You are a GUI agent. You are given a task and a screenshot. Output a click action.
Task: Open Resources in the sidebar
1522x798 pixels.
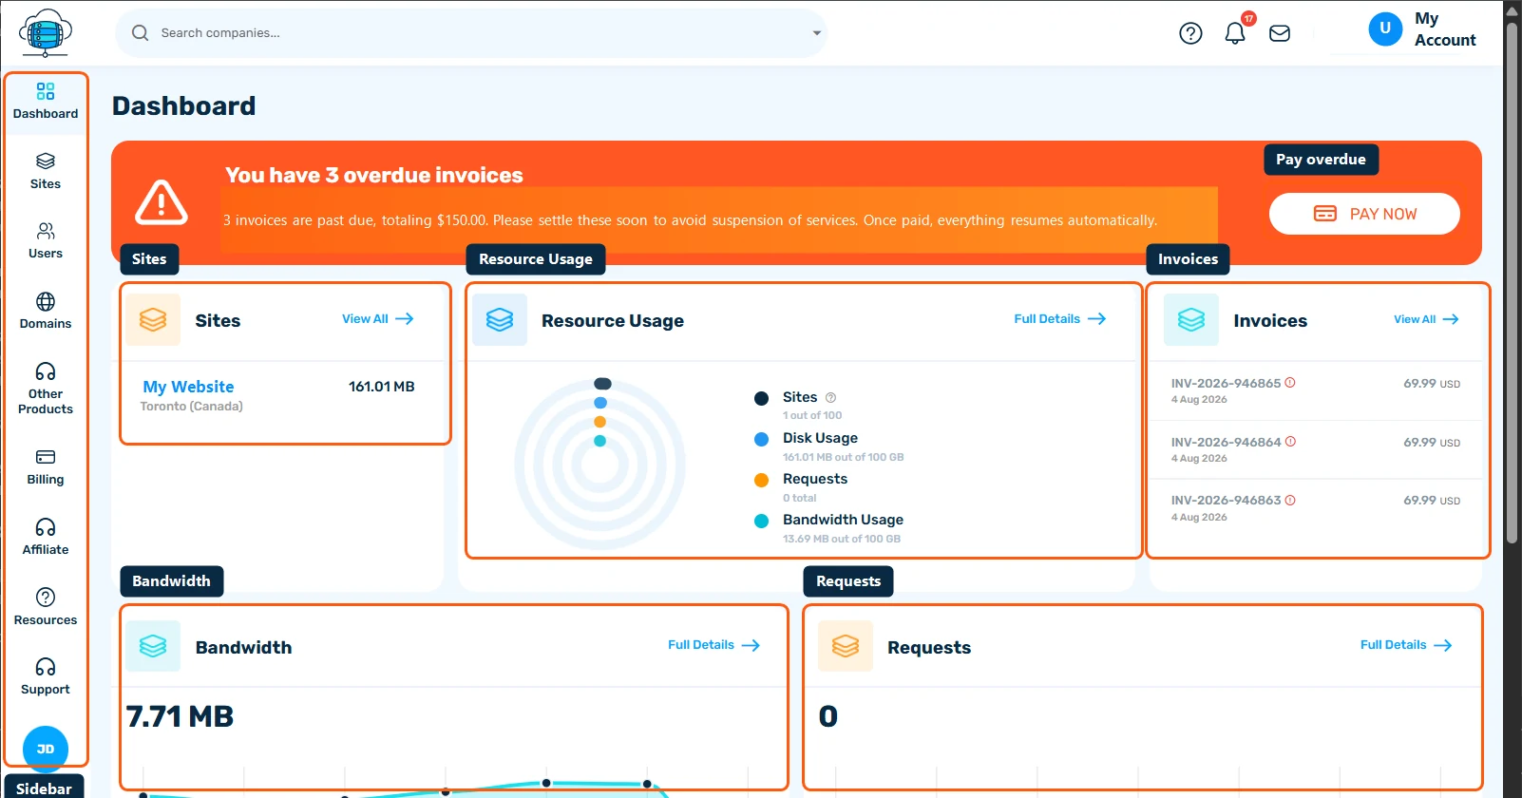pyautogui.click(x=46, y=608)
